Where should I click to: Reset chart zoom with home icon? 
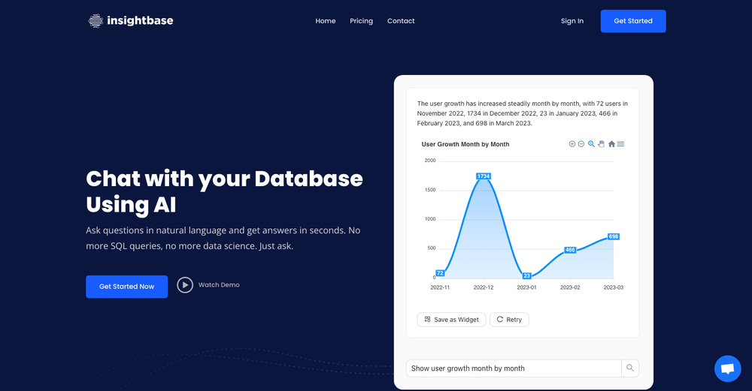click(x=611, y=144)
